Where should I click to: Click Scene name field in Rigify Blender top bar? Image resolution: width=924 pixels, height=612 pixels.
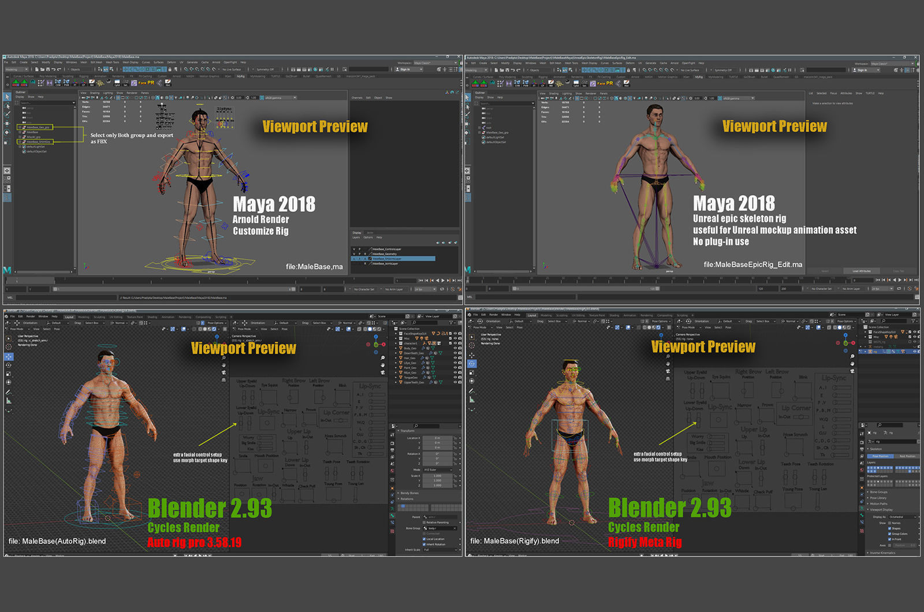click(851, 315)
